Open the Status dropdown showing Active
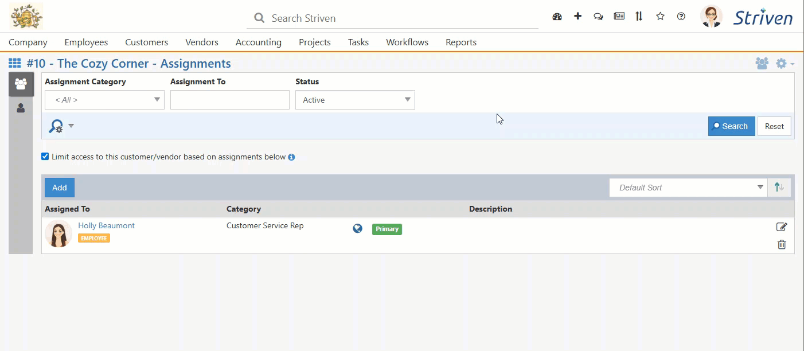The width and height of the screenshot is (804, 351). click(355, 100)
